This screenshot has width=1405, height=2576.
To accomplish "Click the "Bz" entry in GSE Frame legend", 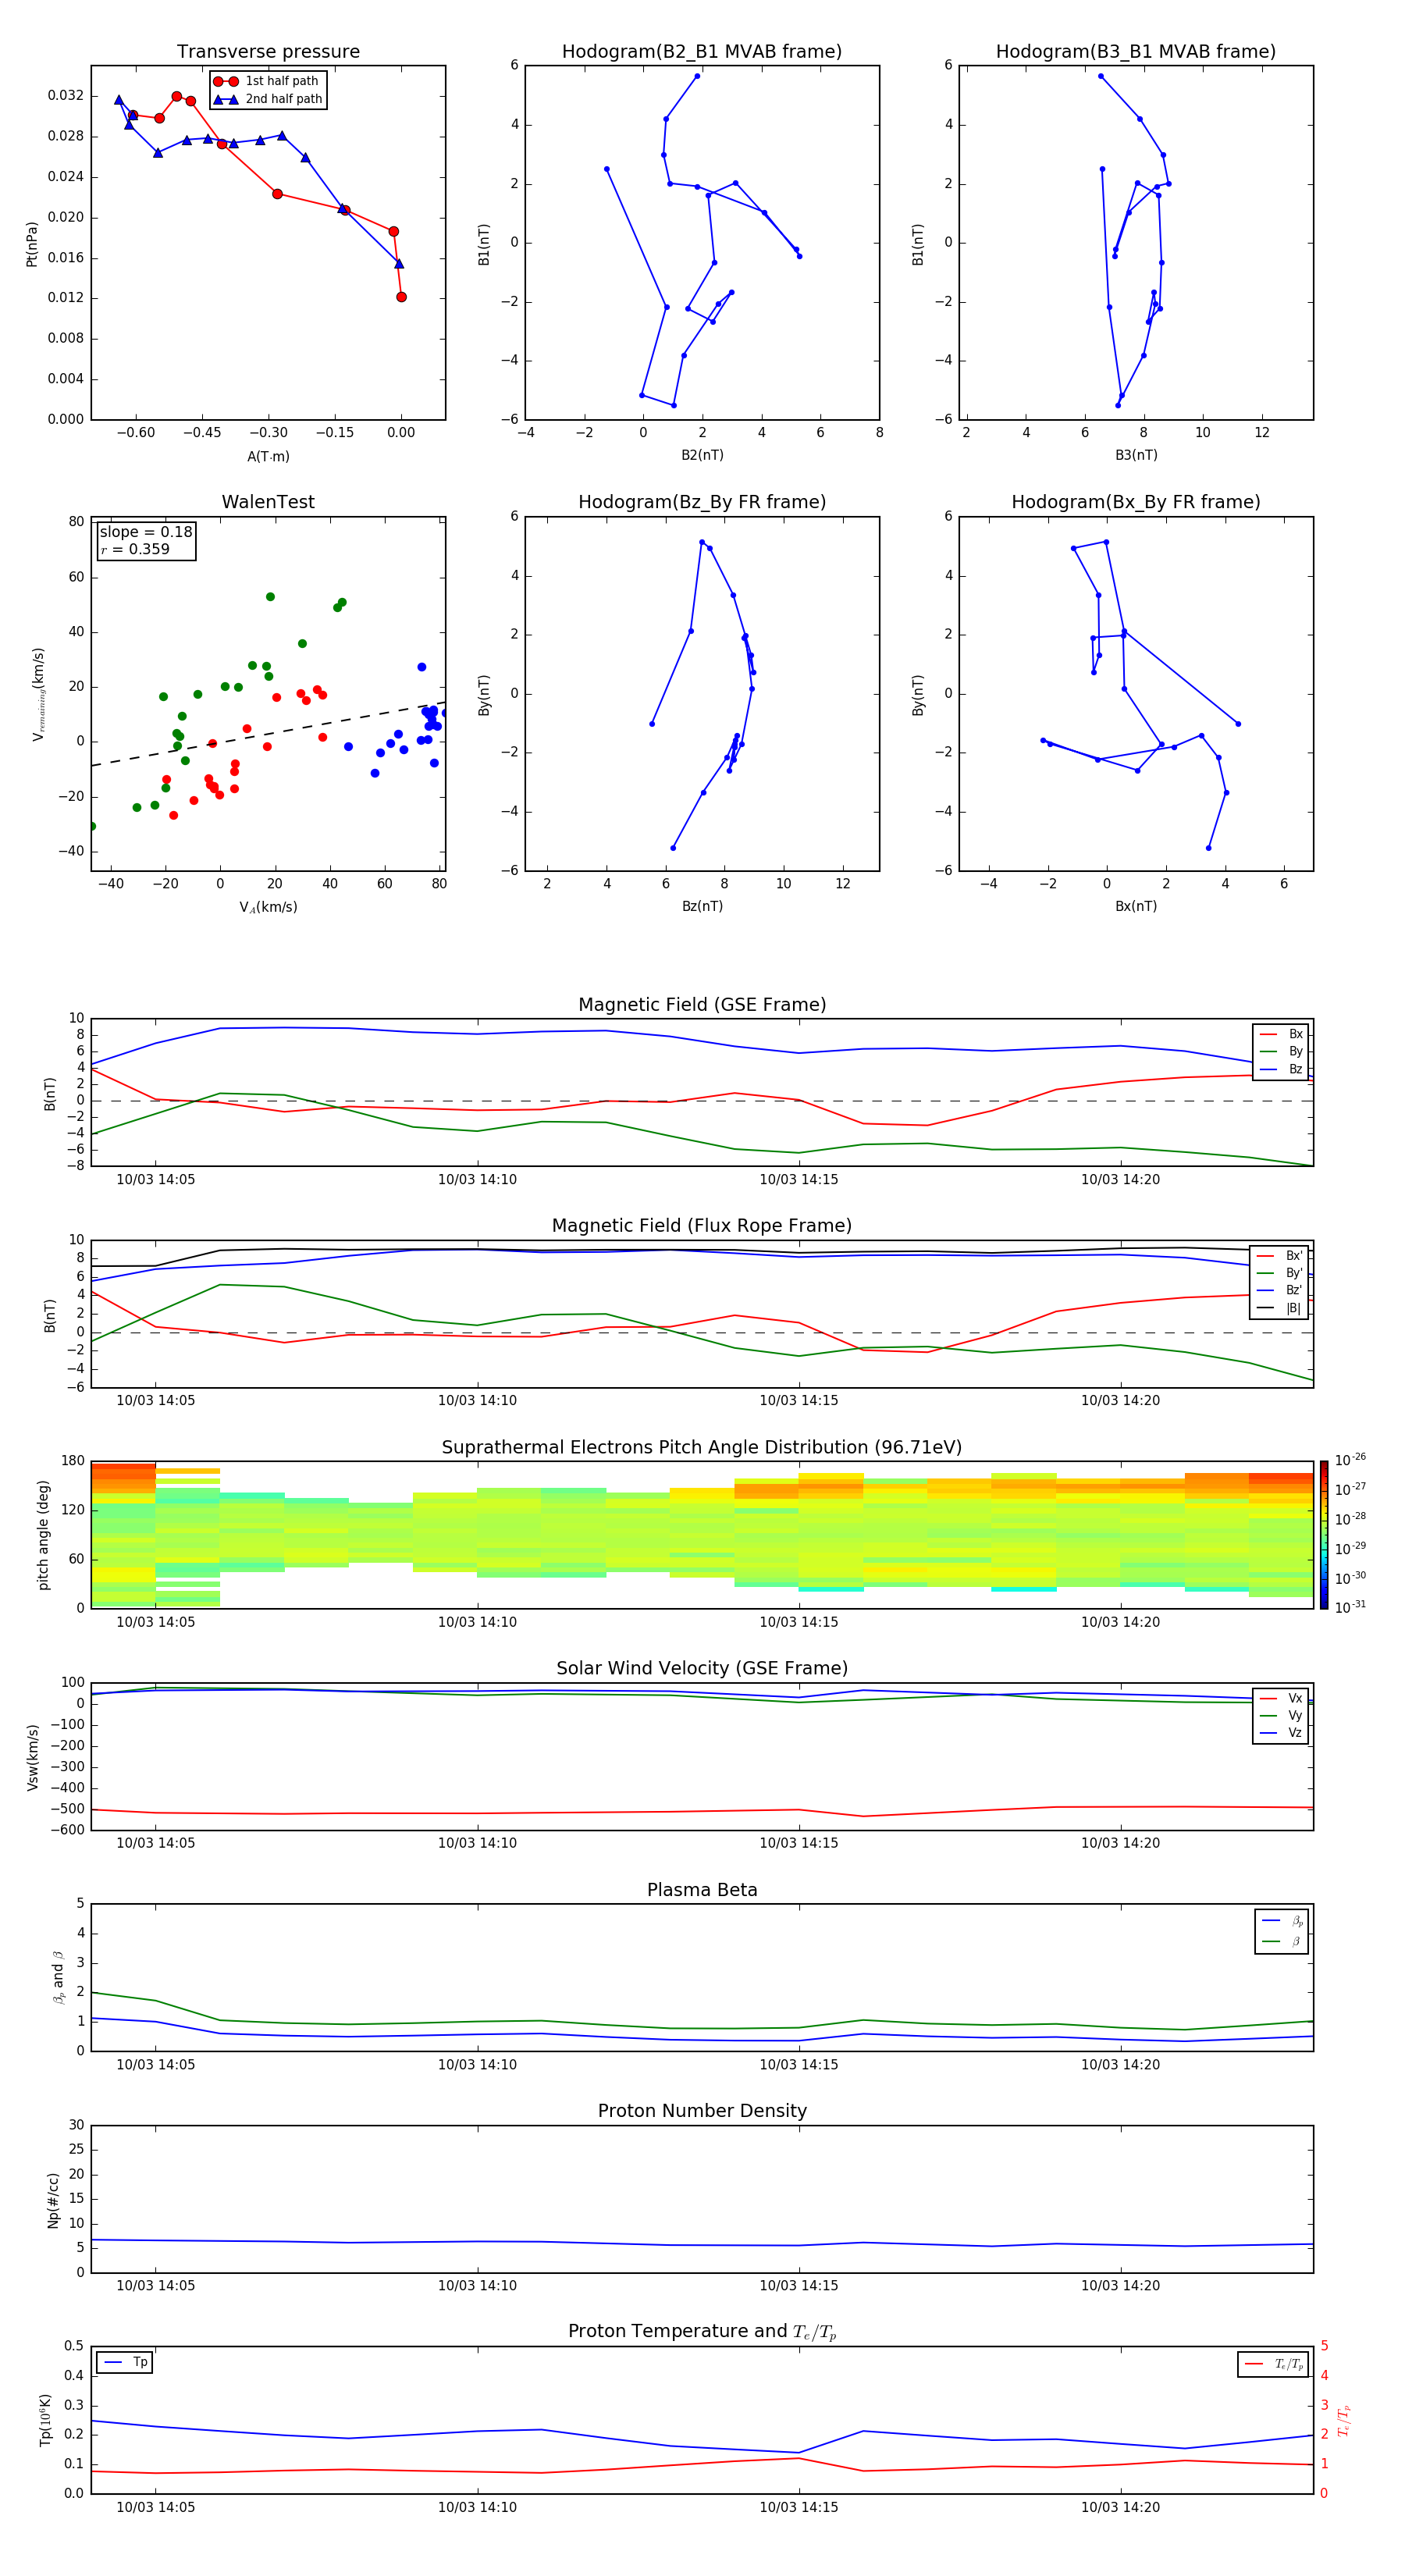I will point(1281,1069).
